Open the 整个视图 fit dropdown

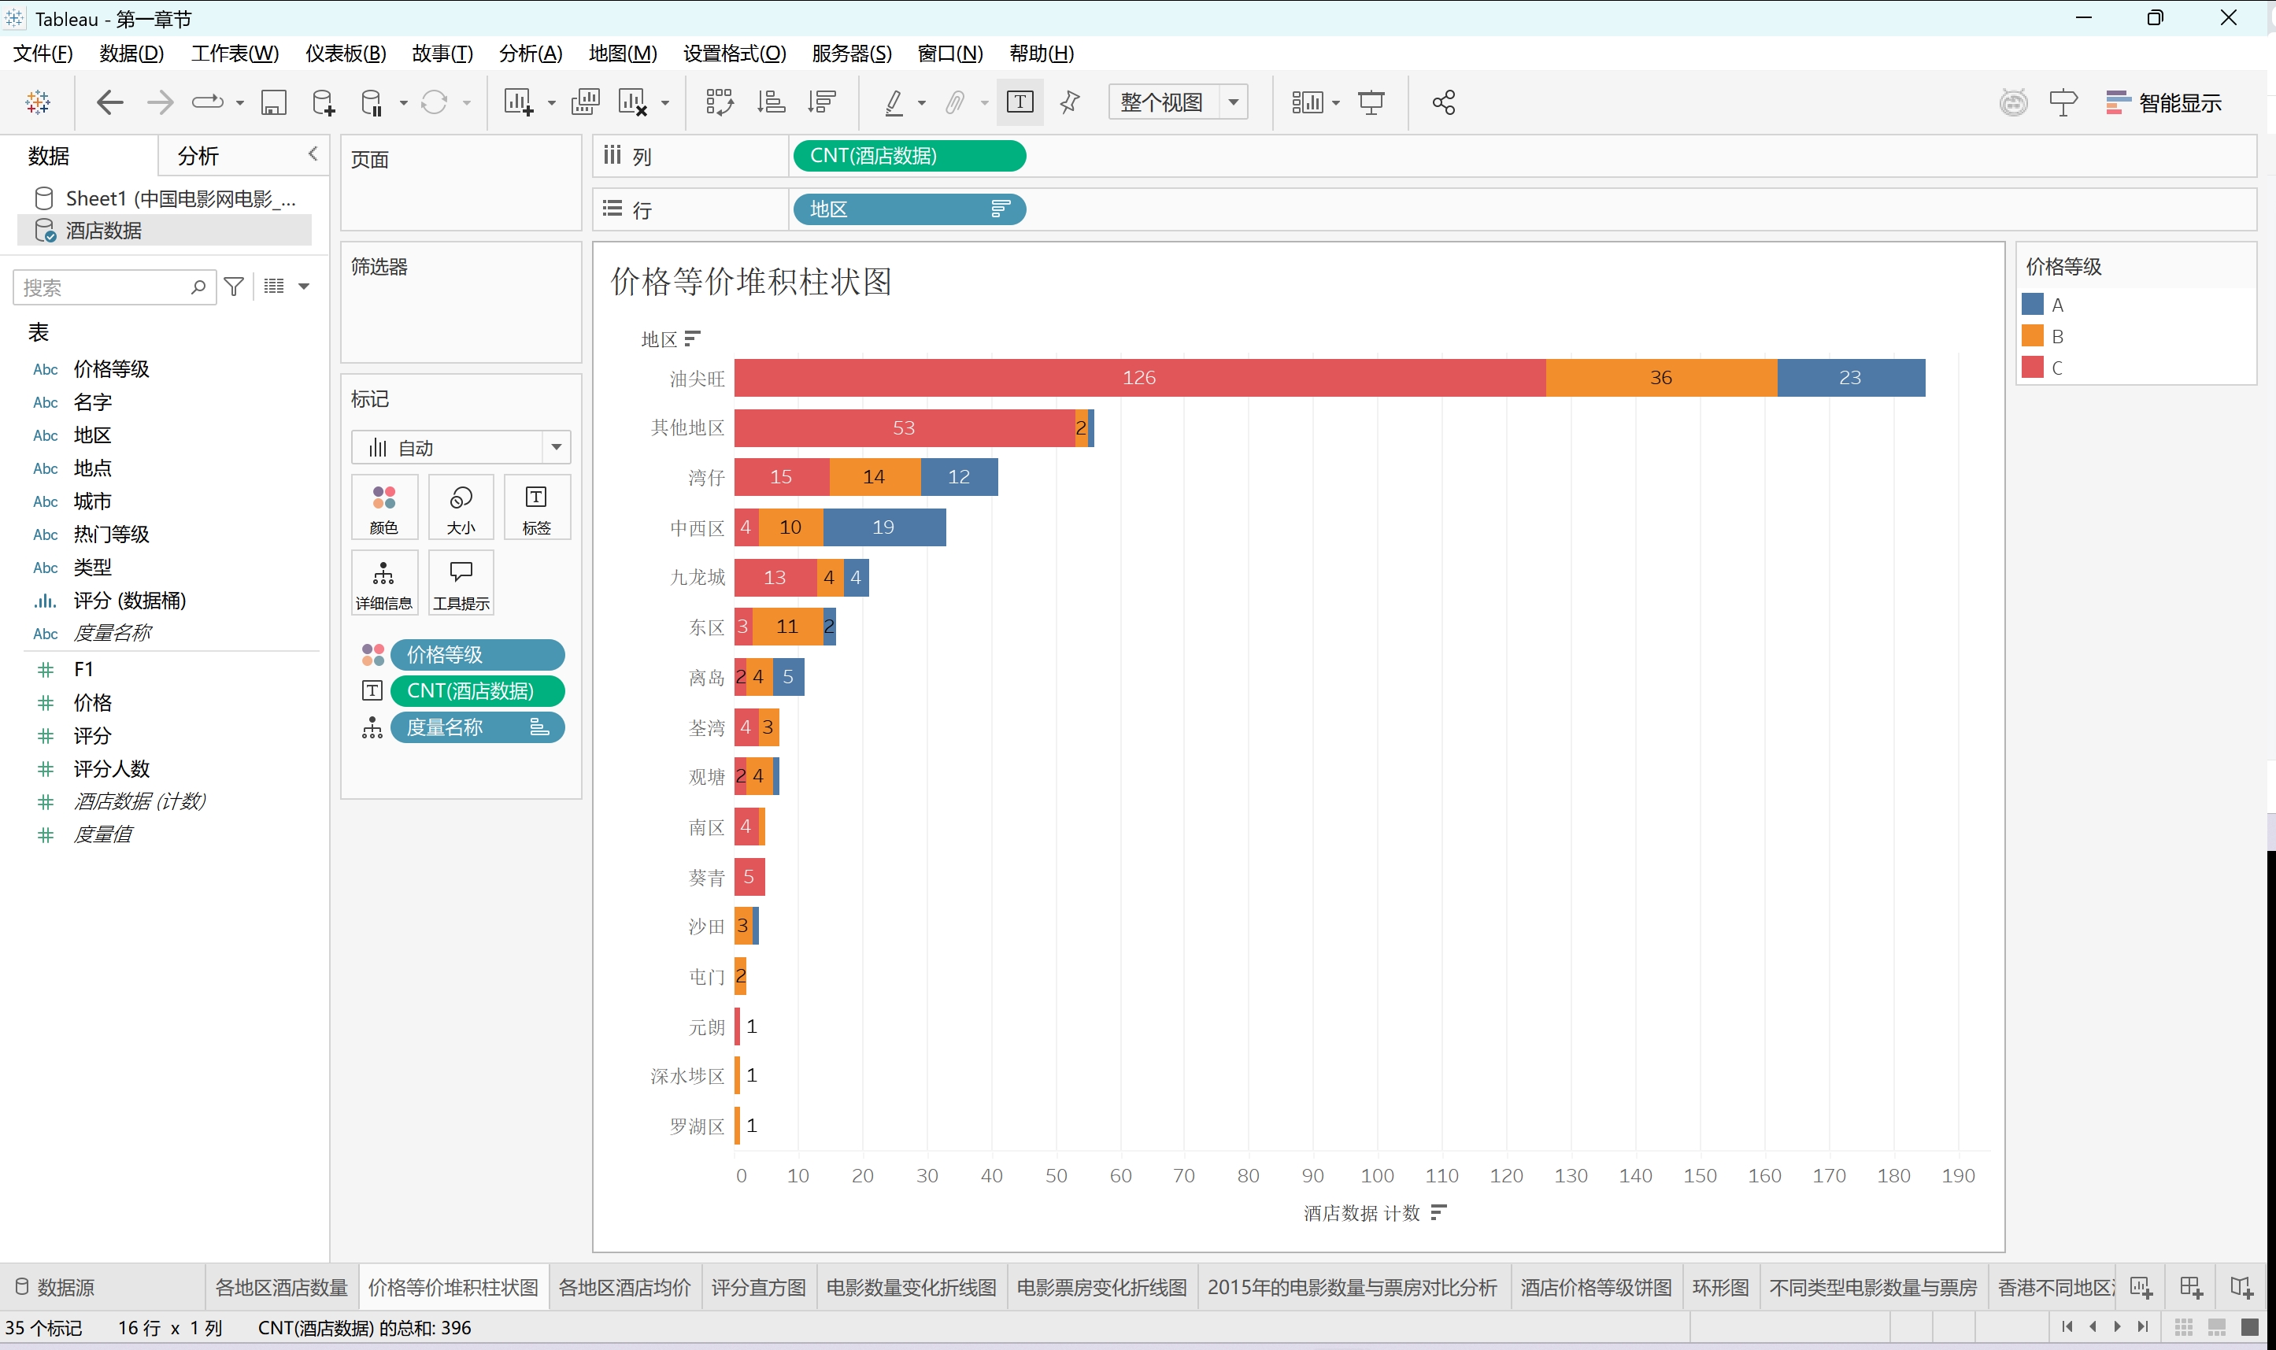tap(1177, 102)
